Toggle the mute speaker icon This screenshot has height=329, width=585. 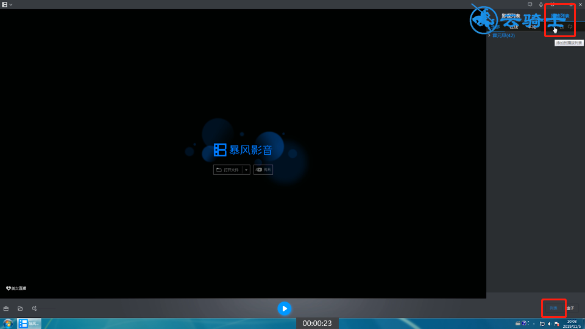(34, 308)
